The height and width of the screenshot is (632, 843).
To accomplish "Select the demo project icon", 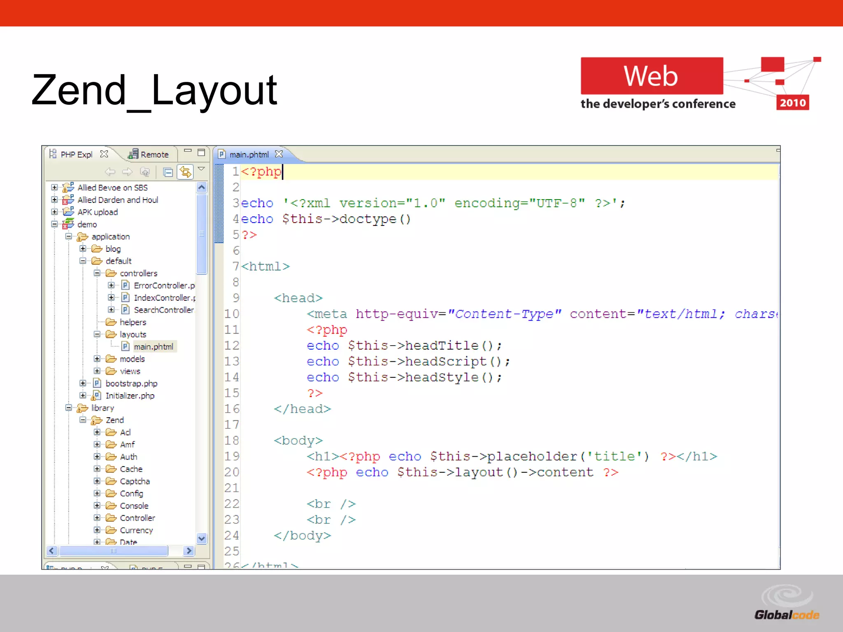I will (x=68, y=224).
